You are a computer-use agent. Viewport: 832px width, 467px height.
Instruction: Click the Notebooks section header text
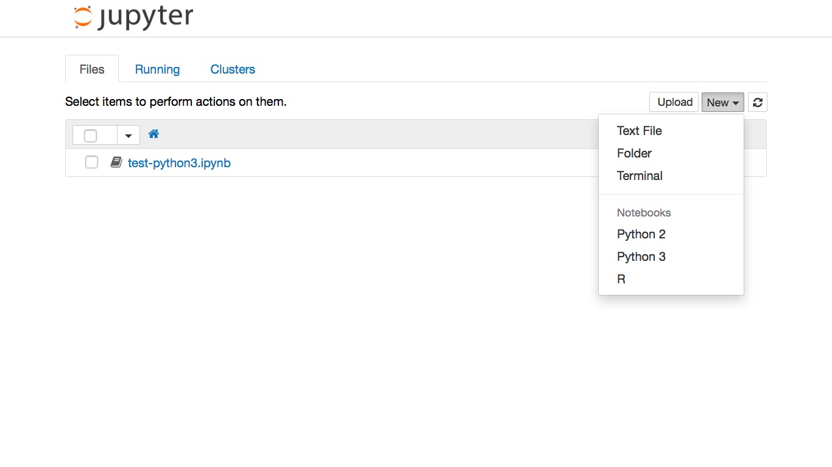pos(644,213)
